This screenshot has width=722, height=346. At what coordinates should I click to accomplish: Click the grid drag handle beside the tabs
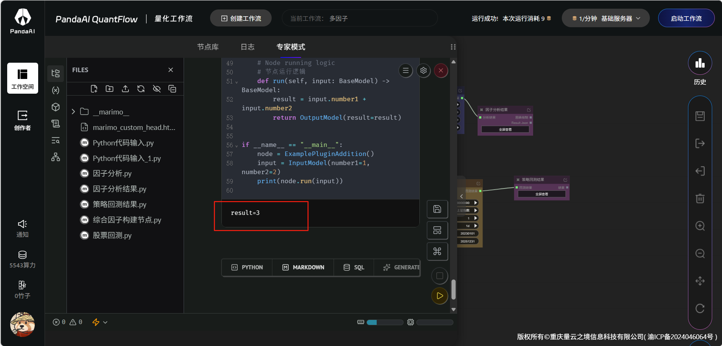tap(453, 47)
